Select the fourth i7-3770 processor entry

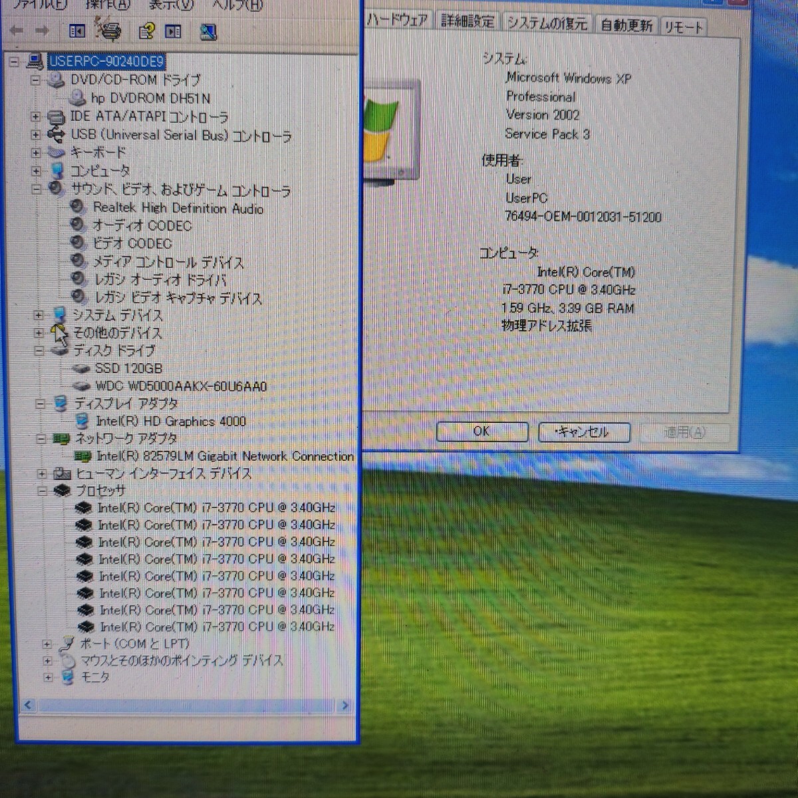pyautogui.click(x=216, y=559)
